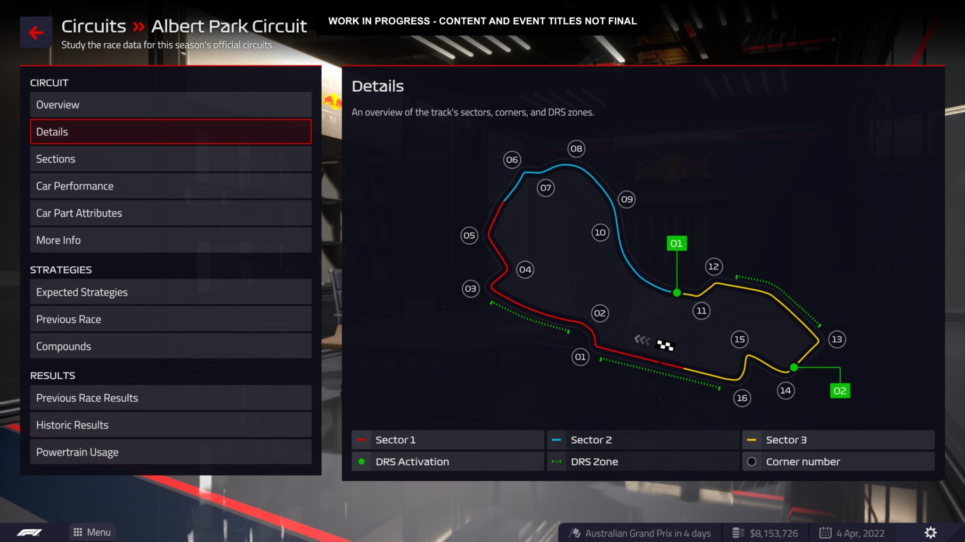Click the Historic Results link
The width and height of the screenshot is (965, 542).
72,424
